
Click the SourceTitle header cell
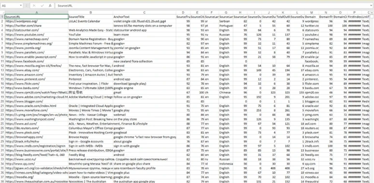[91, 17]
